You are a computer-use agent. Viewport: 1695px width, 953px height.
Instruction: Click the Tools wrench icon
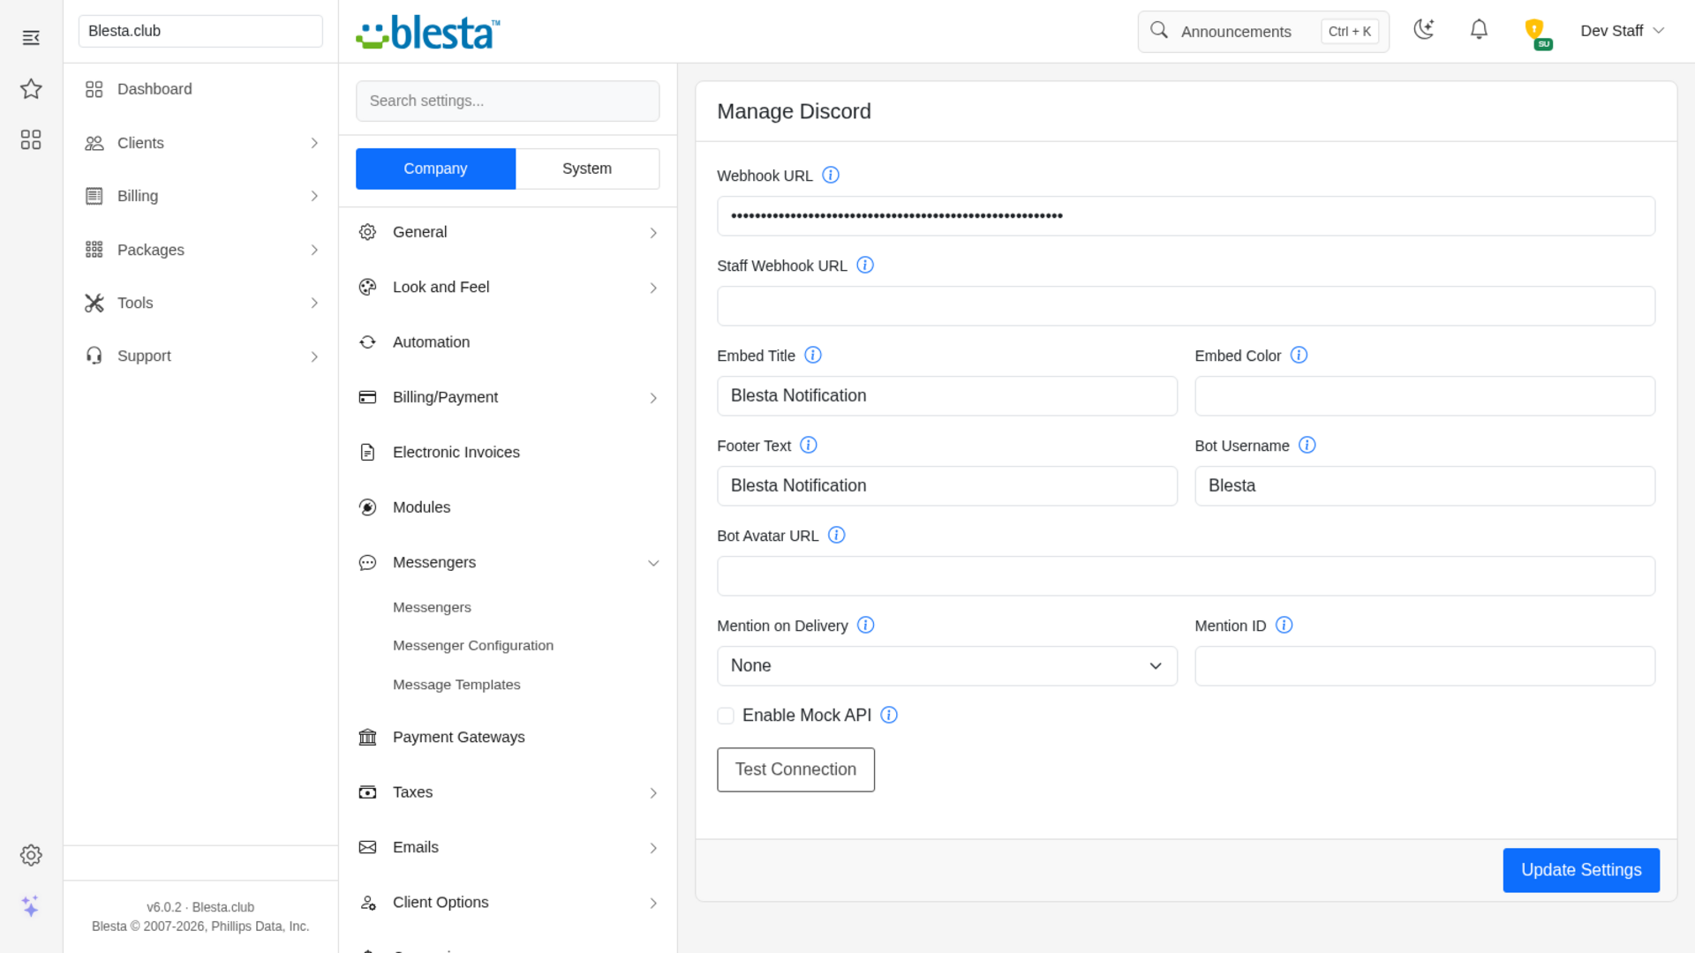pos(94,303)
